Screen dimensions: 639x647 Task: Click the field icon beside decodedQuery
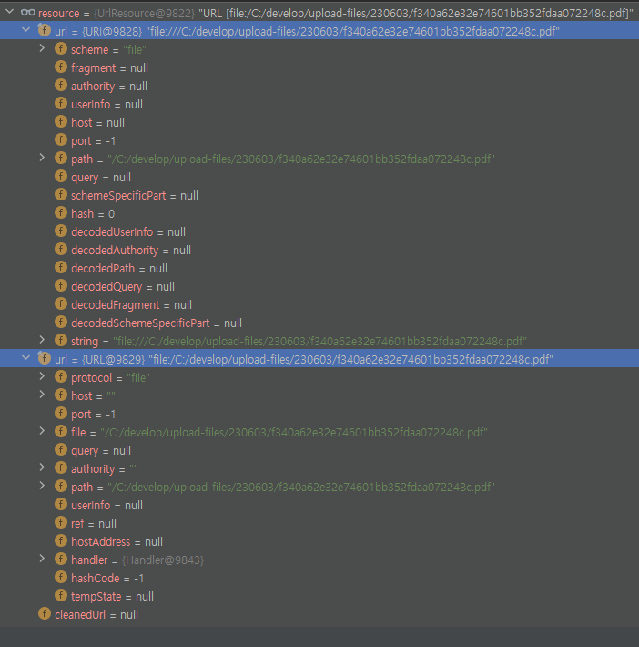pos(61,285)
